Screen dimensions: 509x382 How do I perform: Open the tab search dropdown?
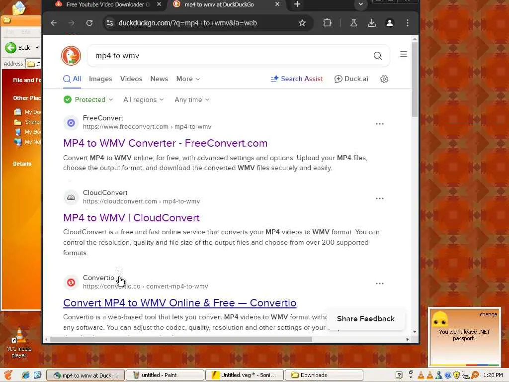click(360, 4)
